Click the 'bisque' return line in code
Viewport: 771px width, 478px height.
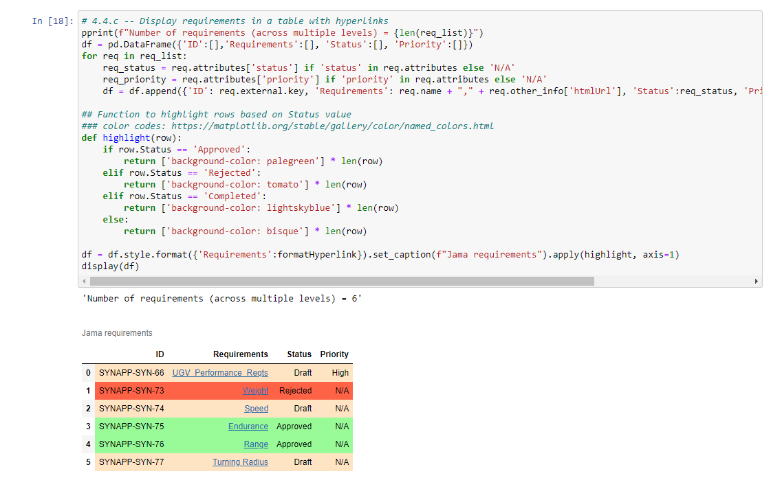pos(246,231)
